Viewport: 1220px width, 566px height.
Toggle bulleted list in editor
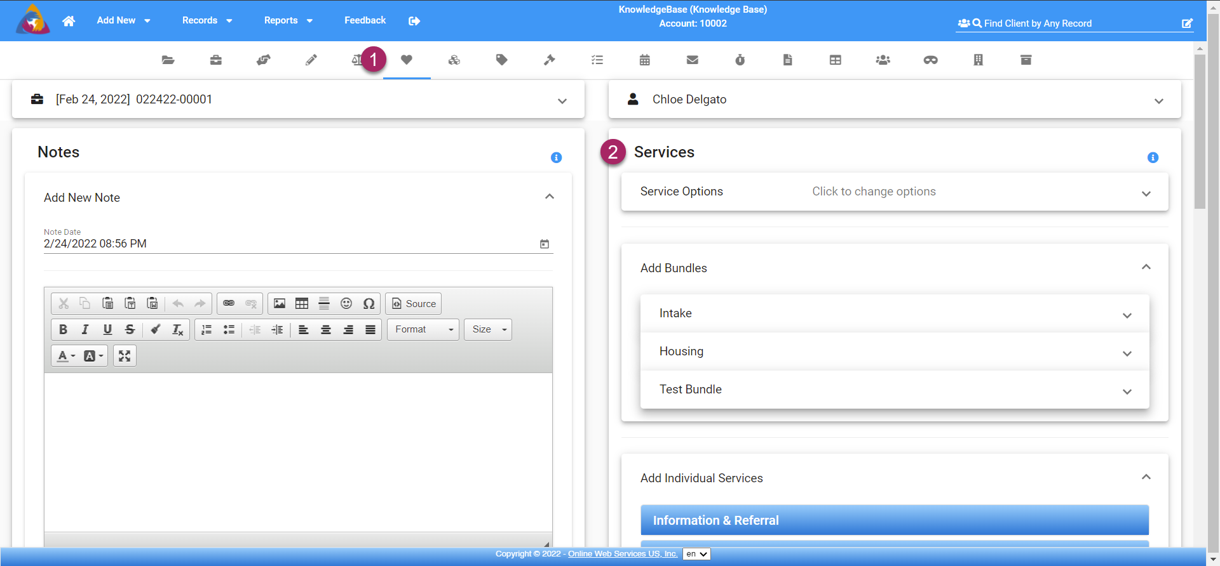229,329
